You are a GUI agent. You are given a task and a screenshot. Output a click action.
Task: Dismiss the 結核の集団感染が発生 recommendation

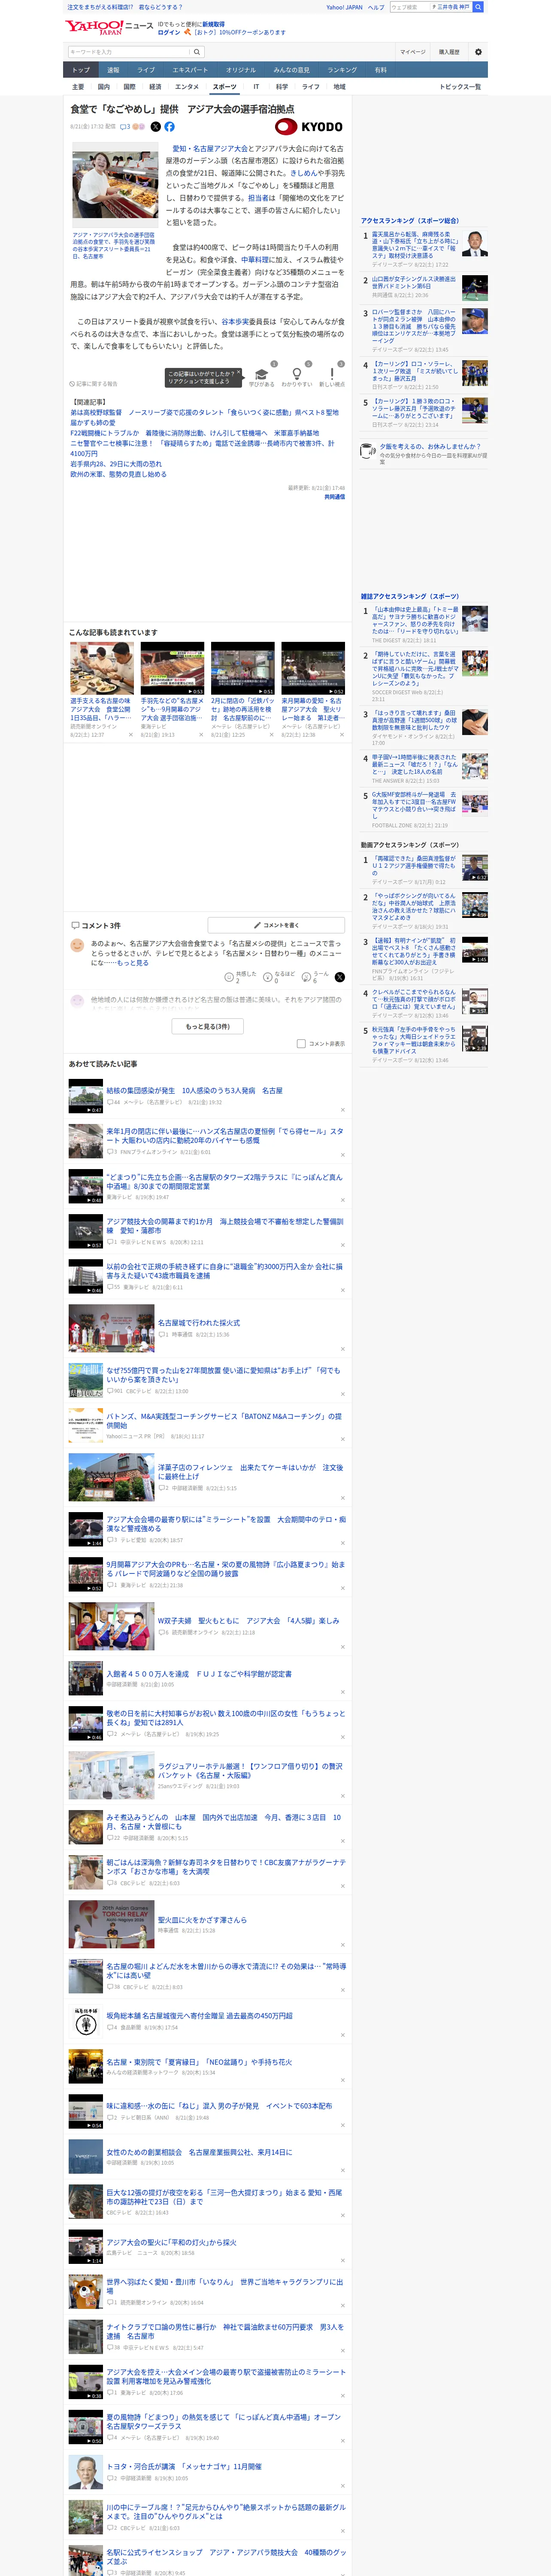(342, 1110)
